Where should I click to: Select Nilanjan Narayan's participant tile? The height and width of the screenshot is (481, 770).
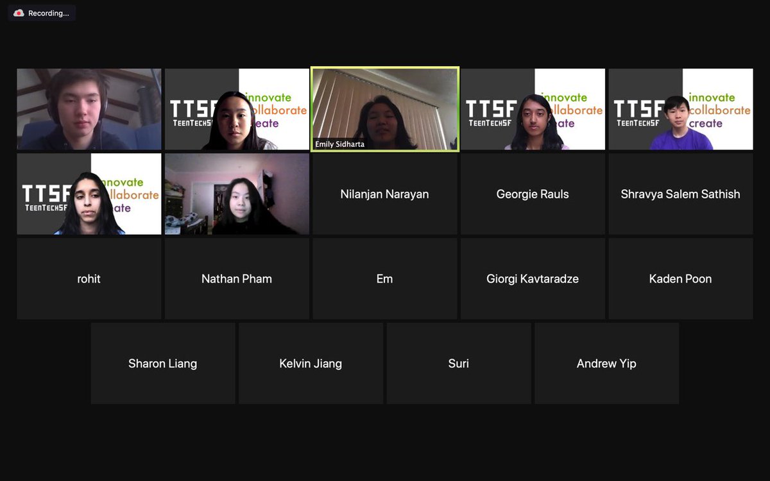coord(385,194)
